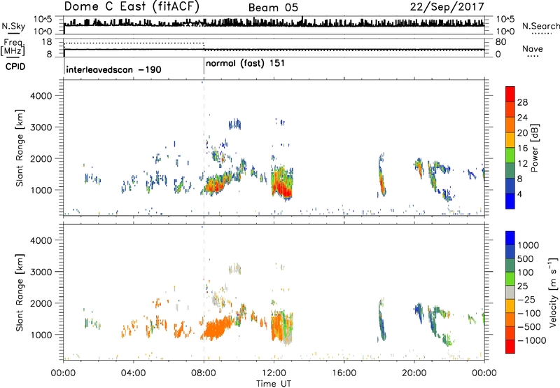Click the '20:00' time axis label
The image size is (560, 388).
414,373
